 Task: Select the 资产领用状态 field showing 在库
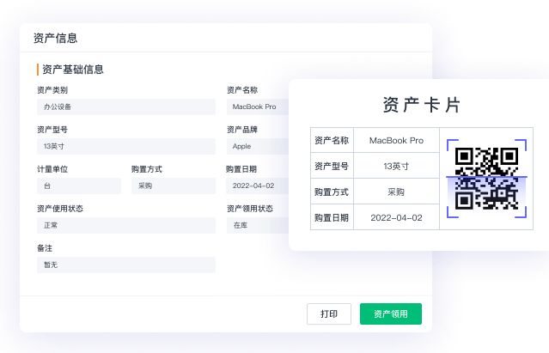(x=258, y=225)
